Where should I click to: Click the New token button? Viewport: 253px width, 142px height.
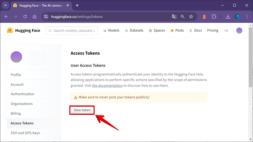tap(82, 110)
